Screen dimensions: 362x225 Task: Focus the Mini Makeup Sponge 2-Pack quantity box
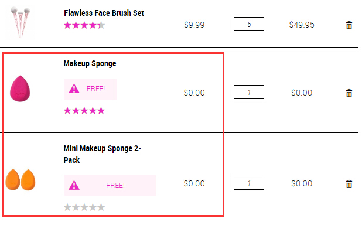click(249, 183)
